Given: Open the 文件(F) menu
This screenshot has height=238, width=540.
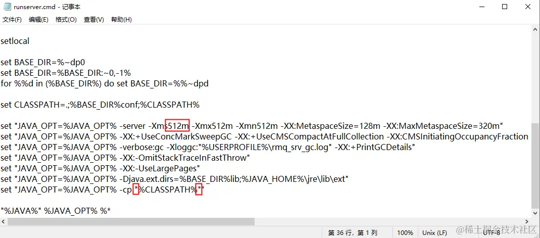Looking at the screenshot, I should click(x=12, y=20).
